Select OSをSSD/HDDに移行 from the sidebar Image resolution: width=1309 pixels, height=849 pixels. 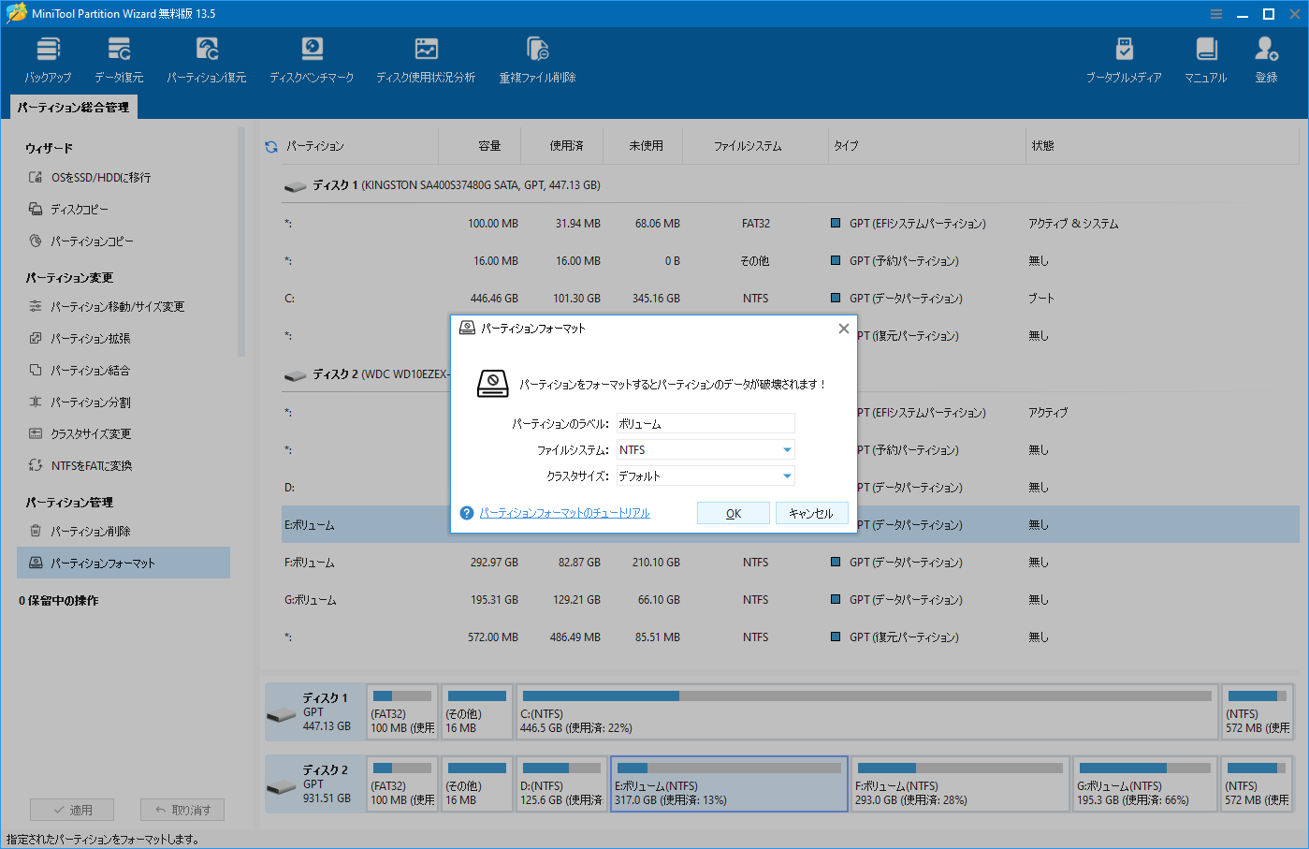(x=83, y=174)
